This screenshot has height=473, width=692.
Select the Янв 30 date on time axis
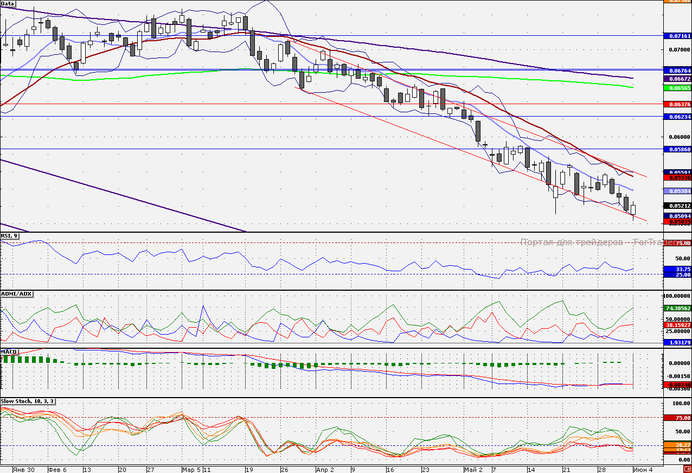point(23,469)
